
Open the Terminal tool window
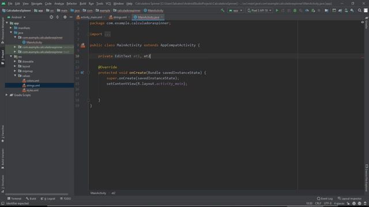[x=14, y=198]
